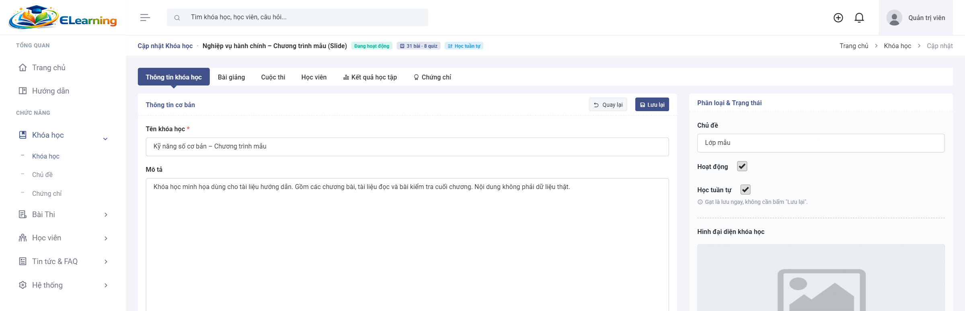Viewport: 965px width, 311px height.
Task: Toggle the Học tuần tự checkbox
Action: pyautogui.click(x=745, y=189)
